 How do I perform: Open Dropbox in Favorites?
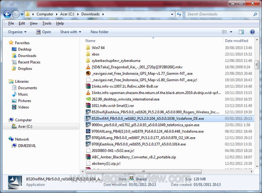point(25,68)
